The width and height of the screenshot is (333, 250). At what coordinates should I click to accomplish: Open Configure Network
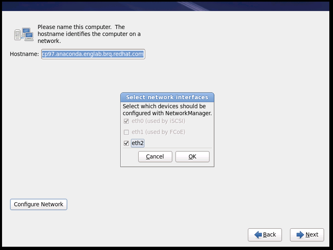[38, 204]
